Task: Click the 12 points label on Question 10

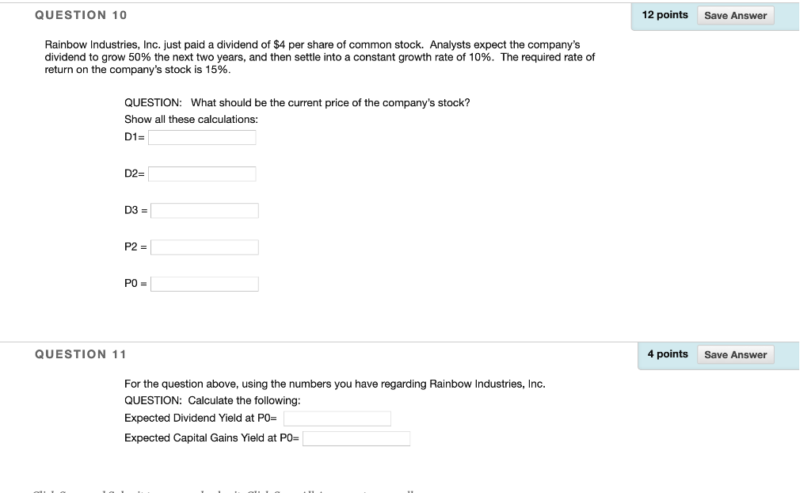Action: (665, 13)
